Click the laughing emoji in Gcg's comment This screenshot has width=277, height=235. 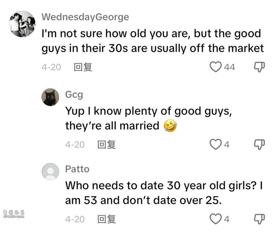170,126
